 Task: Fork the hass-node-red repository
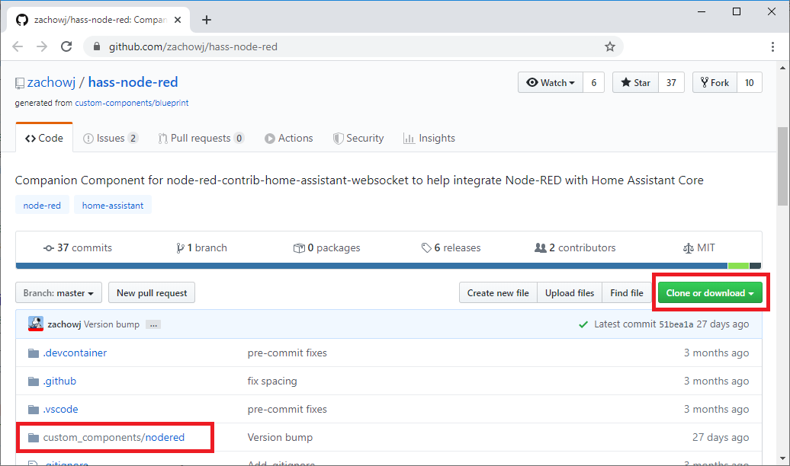(x=715, y=82)
